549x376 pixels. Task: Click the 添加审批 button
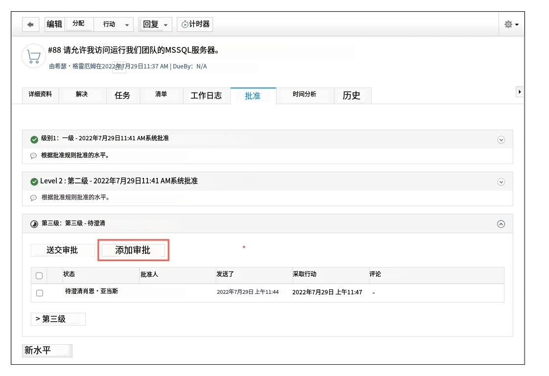pos(133,250)
